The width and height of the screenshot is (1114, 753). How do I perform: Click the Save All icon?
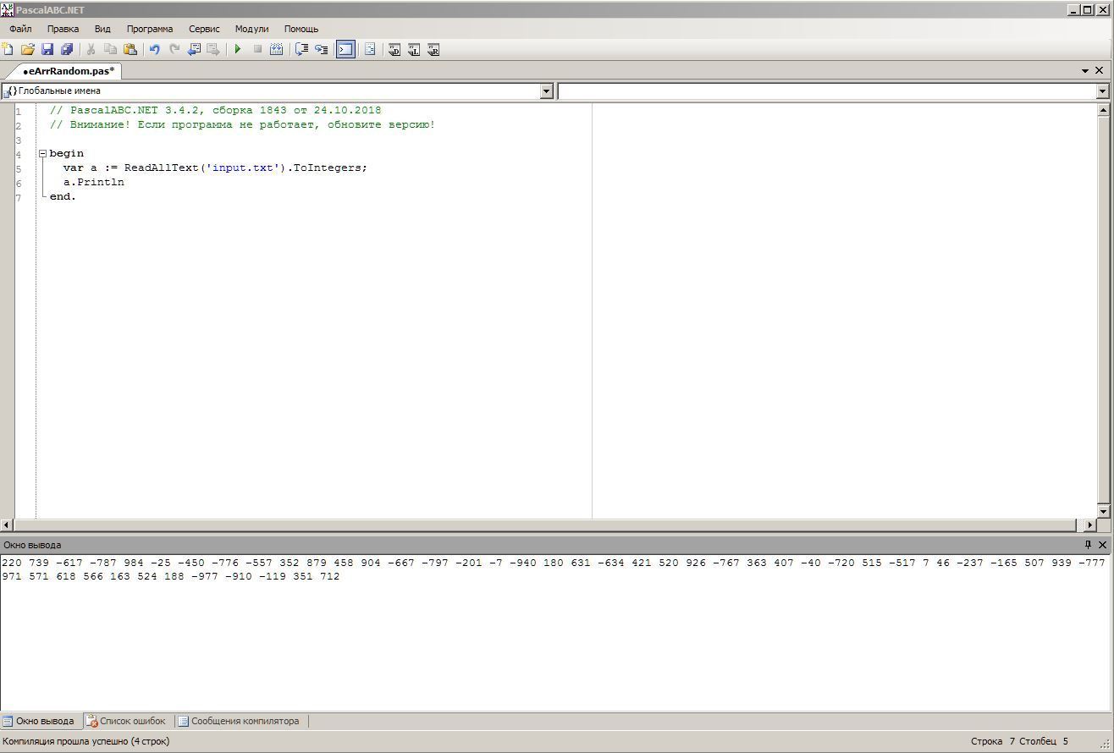pyautogui.click(x=67, y=50)
